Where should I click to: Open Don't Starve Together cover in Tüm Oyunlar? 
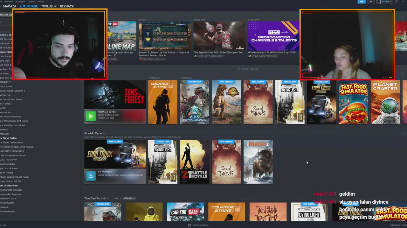(x=268, y=212)
